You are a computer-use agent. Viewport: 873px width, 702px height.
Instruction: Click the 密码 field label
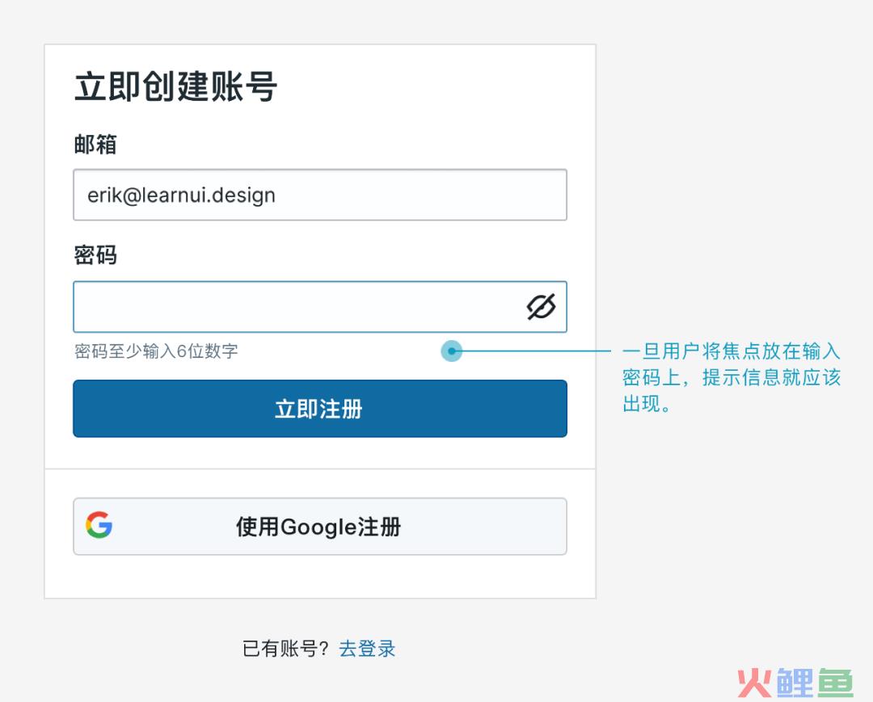pyautogui.click(x=95, y=255)
